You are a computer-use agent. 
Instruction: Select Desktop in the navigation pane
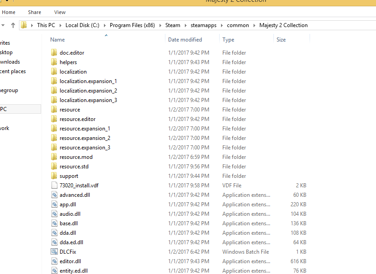pyautogui.click(x=6, y=52)
